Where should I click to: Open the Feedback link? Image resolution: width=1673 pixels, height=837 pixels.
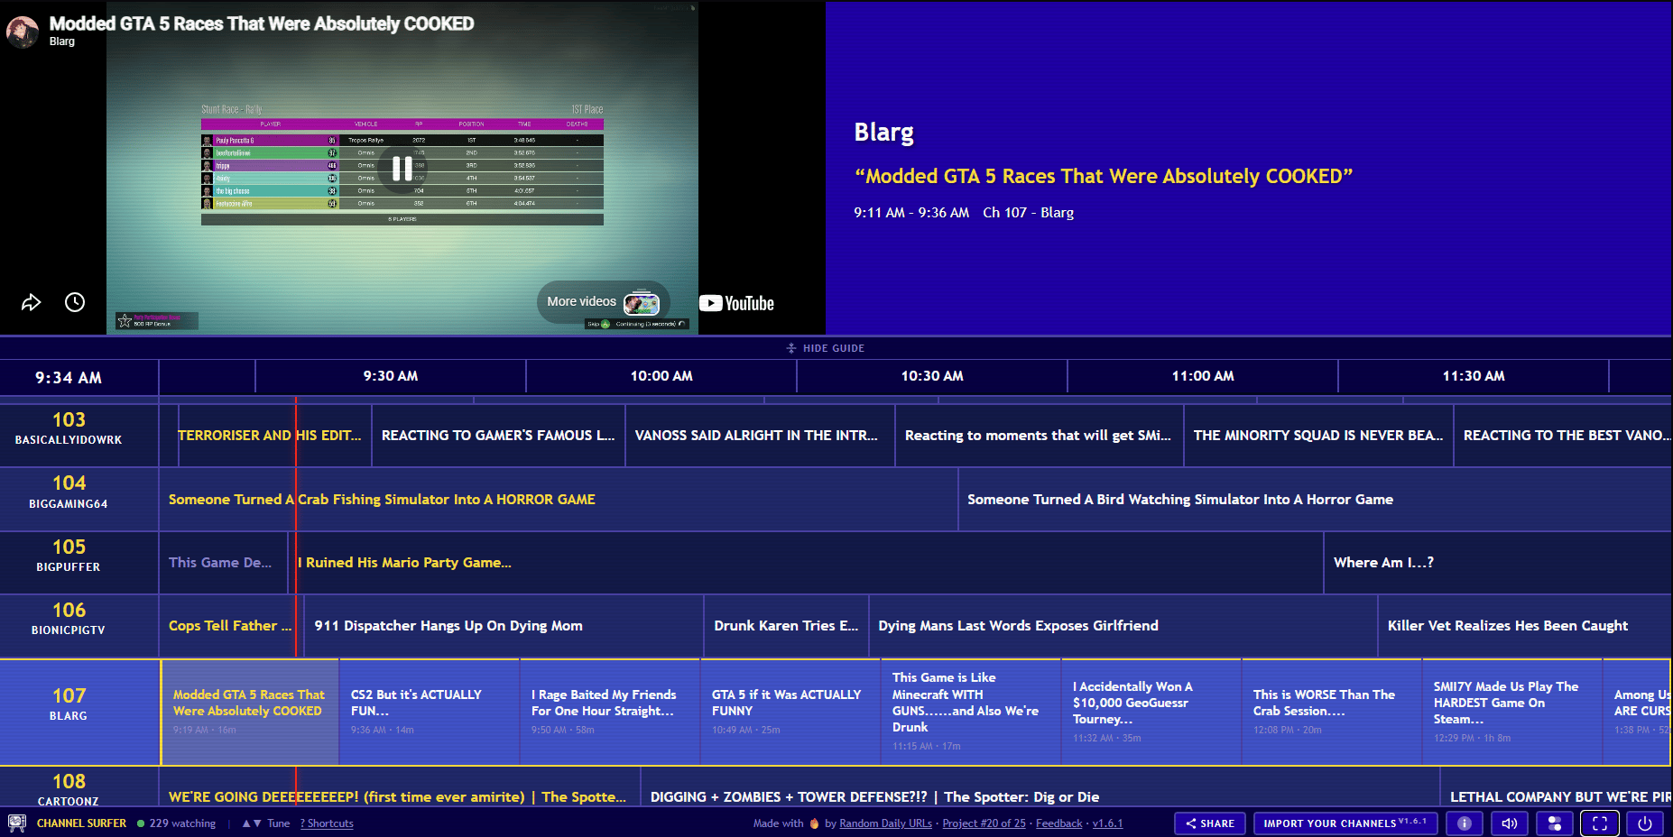tap(1058, 823)
